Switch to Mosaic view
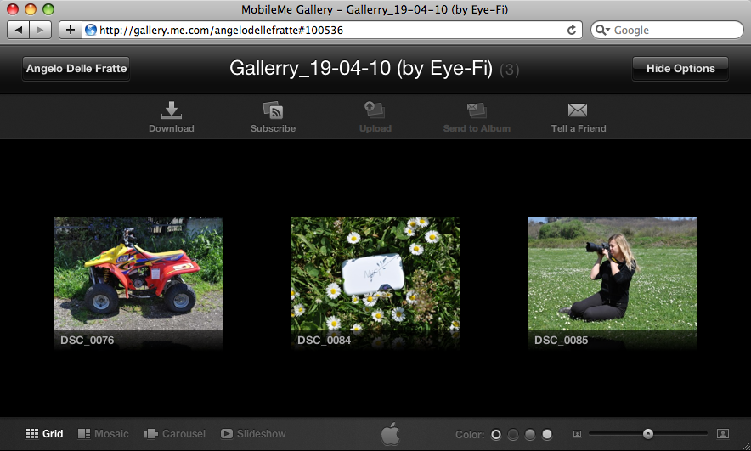Screen dimensions: 751x451 (103, 434)
